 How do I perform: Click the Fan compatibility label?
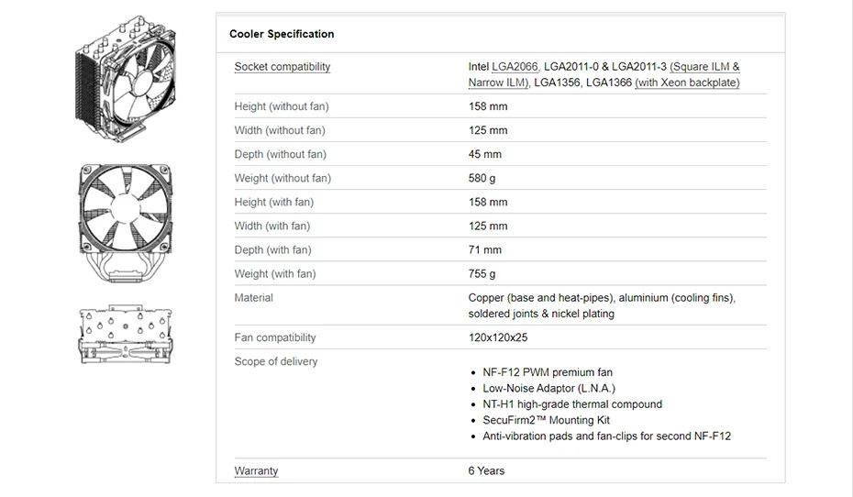click(275, 337)
